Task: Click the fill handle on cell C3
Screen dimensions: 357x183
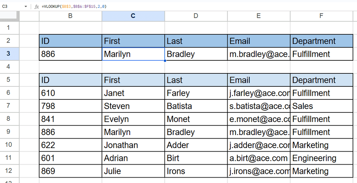Action: pos(165,60)
